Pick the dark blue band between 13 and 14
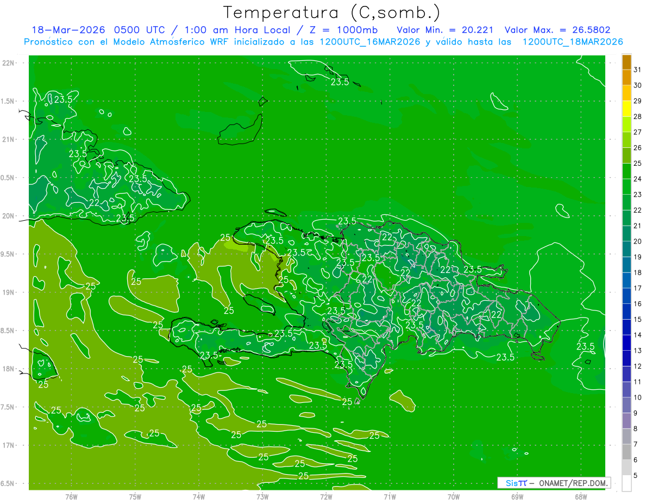The width and height of the screenshot is (652, 504). pos(627,343)
